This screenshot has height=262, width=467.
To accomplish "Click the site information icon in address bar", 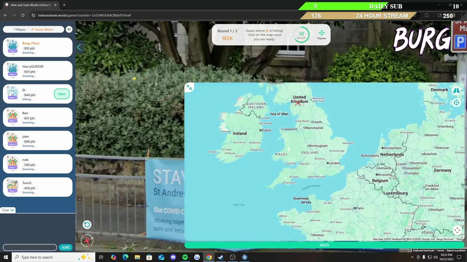I will click(33, 15).
